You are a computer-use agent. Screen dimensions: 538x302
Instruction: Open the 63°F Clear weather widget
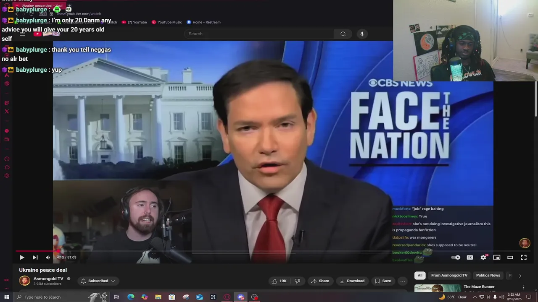pos(453,297)
